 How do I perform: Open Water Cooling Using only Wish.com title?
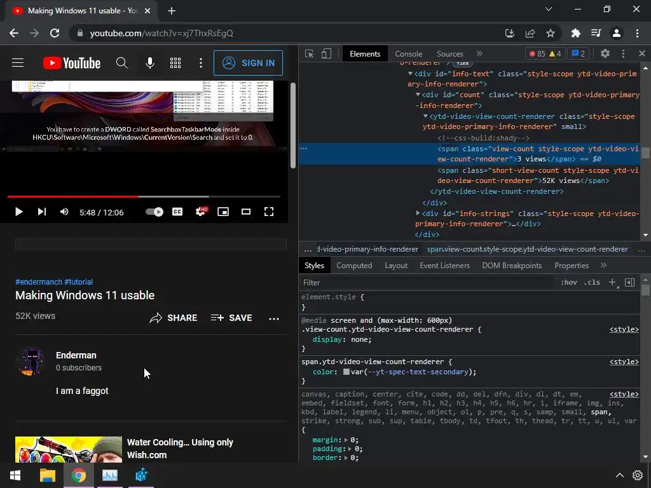[180, 449]
